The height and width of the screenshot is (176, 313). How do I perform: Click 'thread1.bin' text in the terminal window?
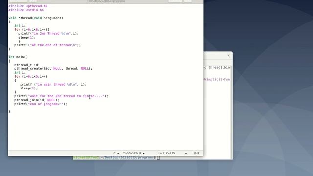point(219,67)
